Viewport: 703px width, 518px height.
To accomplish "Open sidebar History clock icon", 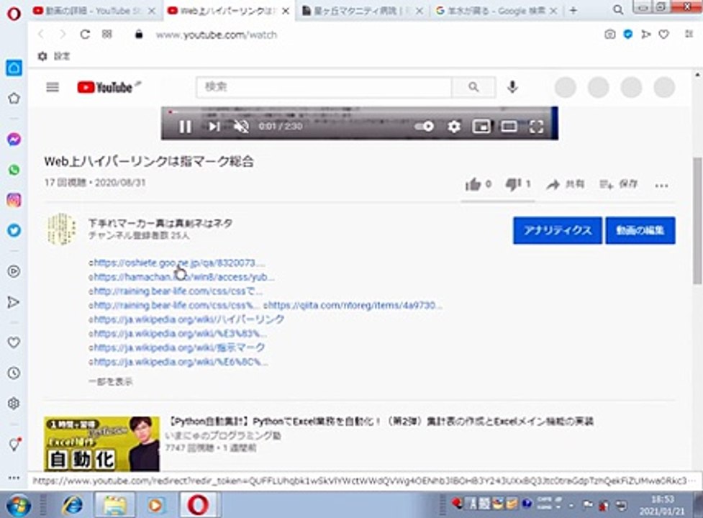I will coord(14,373).
